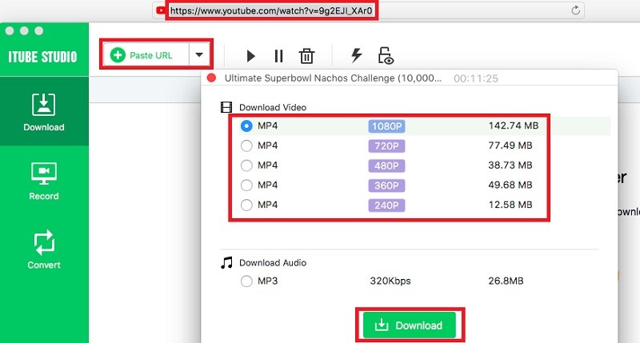Viewport: 640px width, 343px height.
Task: Click the pause toolbar icon
Action: pos(278,56)
